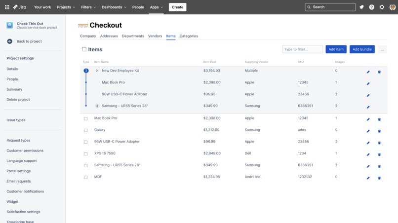Collapse the New Dev Employee Kit chevron
Screen dimensions: 398x223
coord(97,71)
